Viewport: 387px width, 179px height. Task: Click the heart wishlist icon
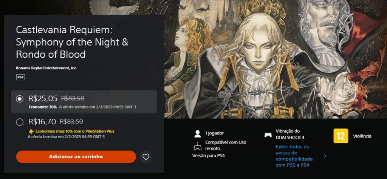click(146, 157)
